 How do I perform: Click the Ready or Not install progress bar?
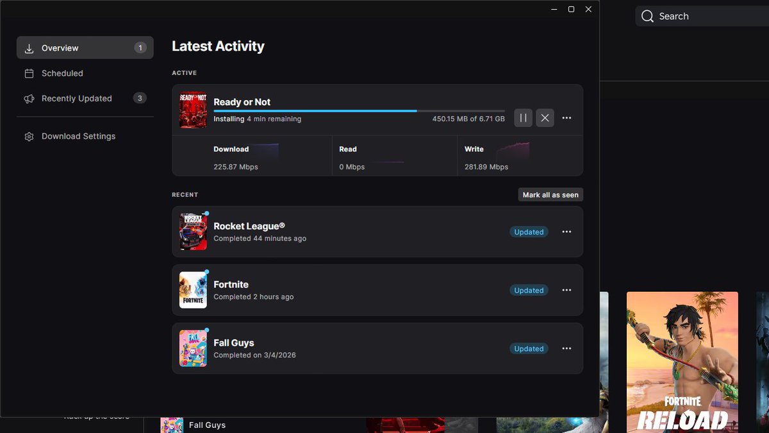(x=359, y=111)
